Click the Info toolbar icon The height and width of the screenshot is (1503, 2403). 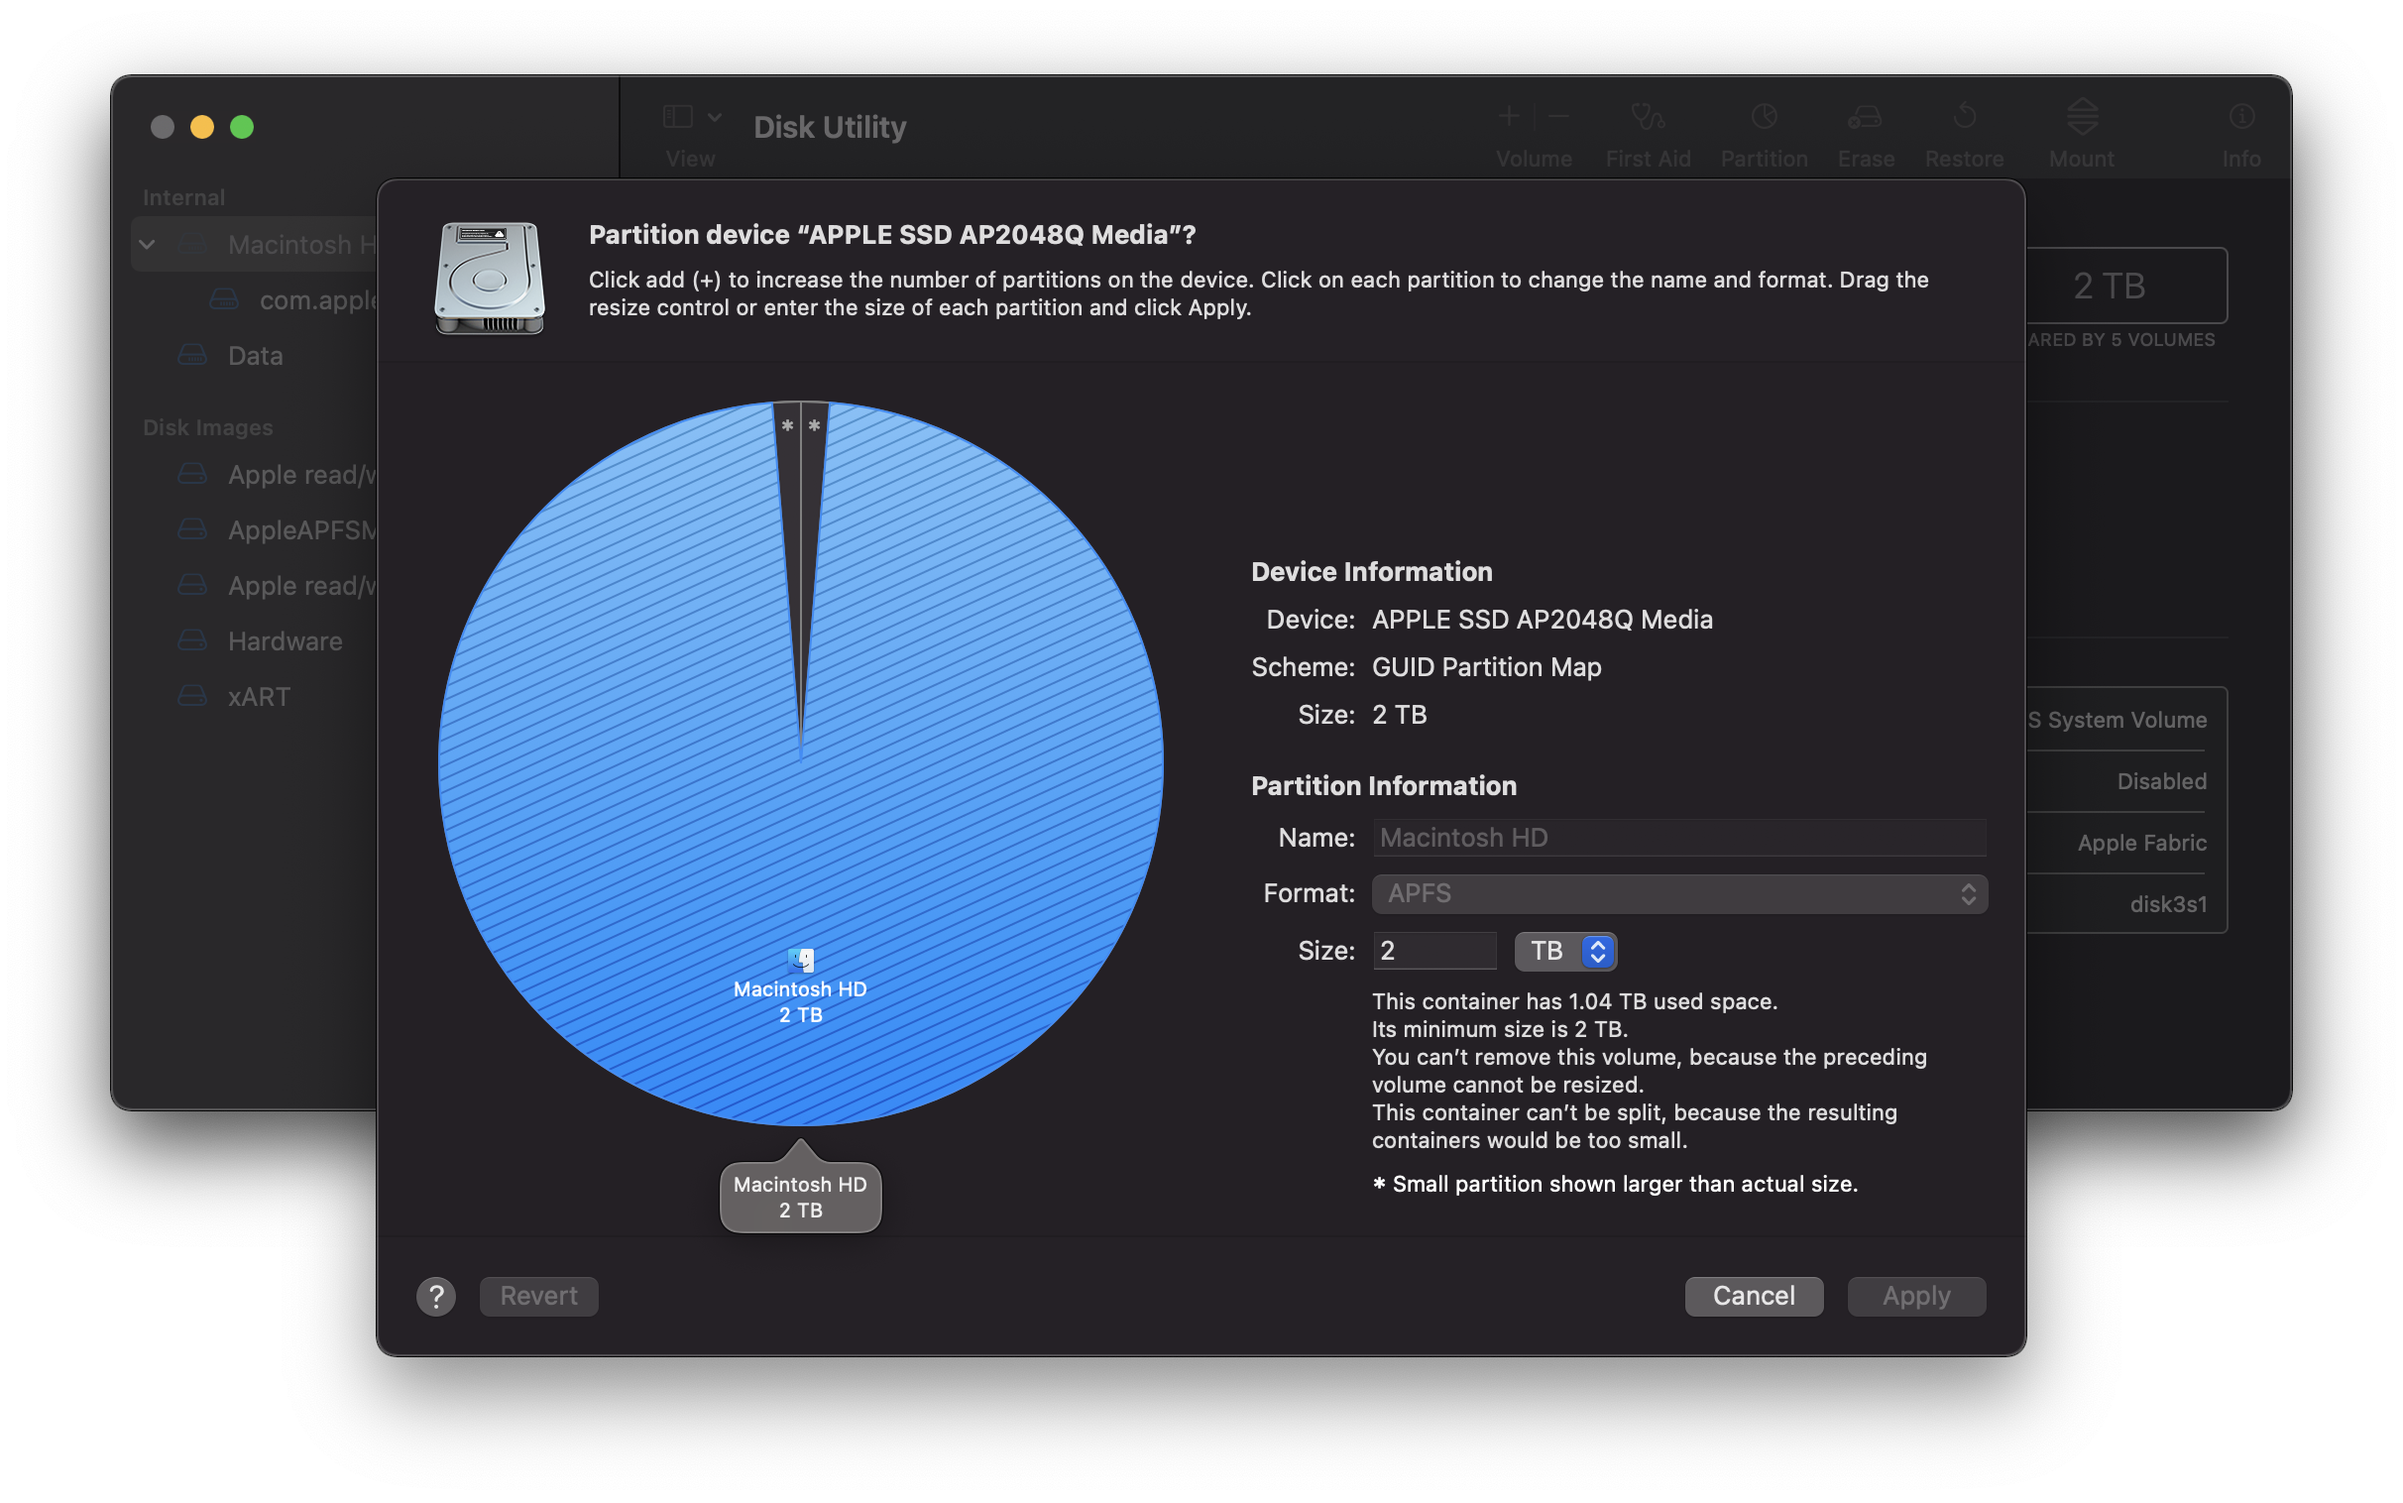(x=2241, y=117)
